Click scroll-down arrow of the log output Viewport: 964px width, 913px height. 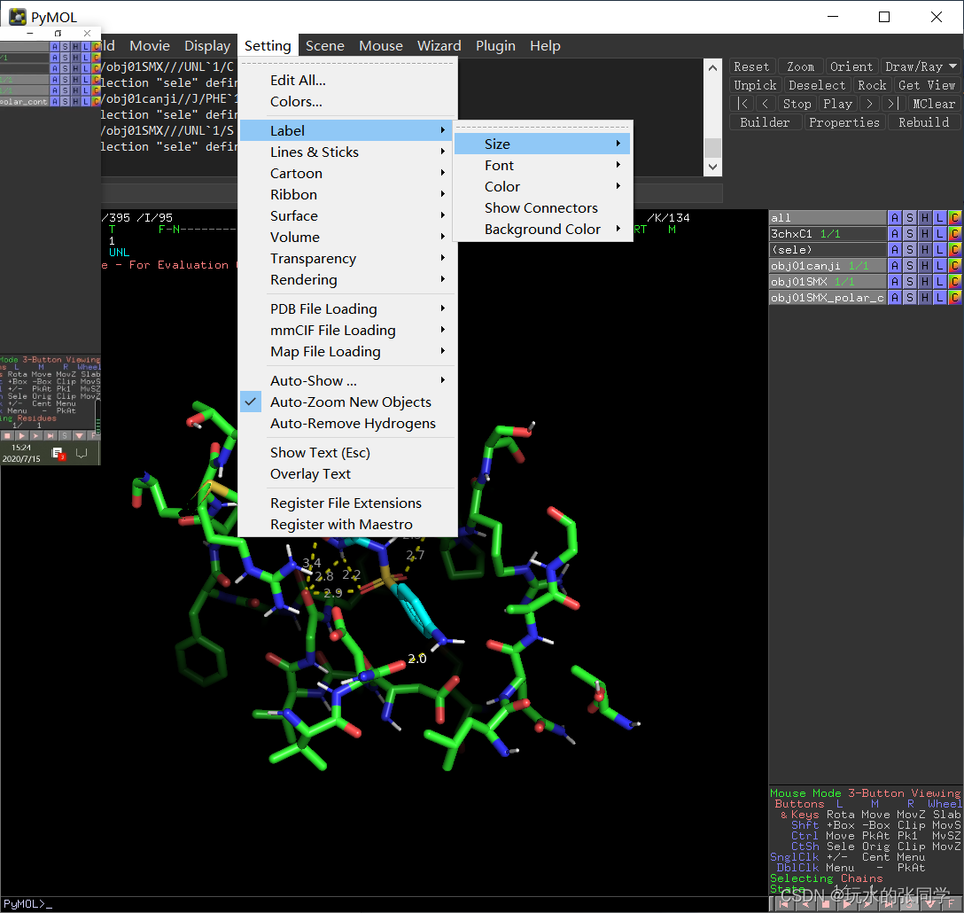[712, 167]
